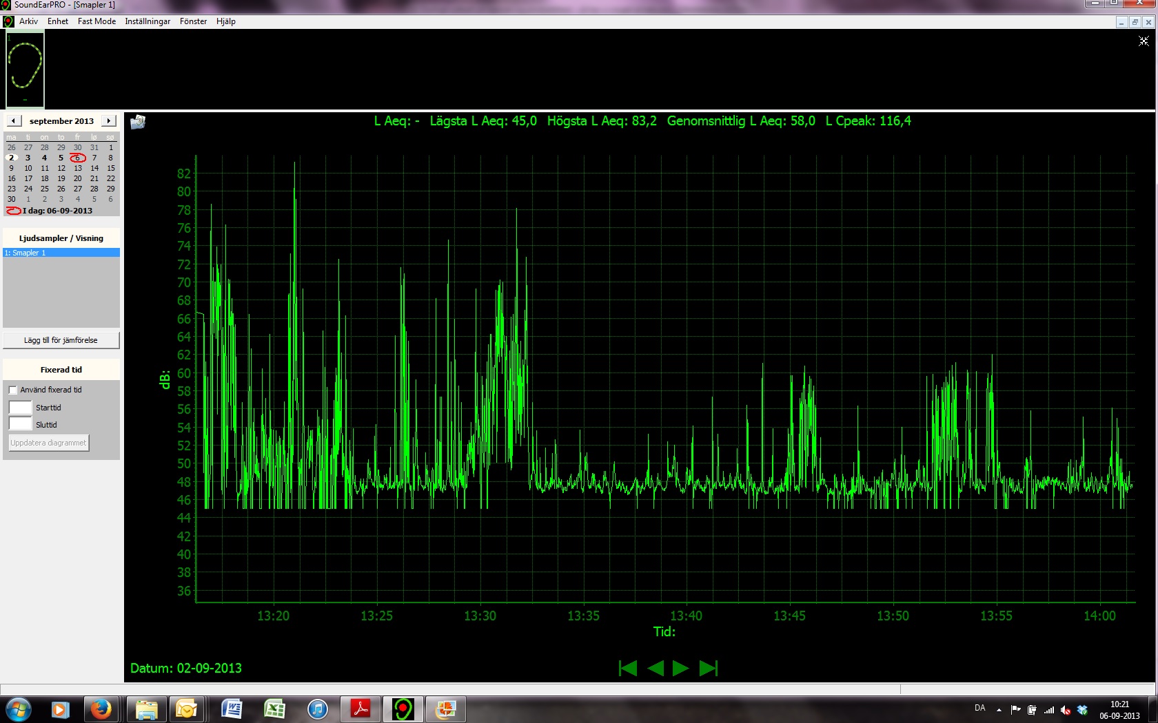Viewport: 1158px width, 723px height.
Task: Step forward with the green right arrow
Action: [681, 668]
